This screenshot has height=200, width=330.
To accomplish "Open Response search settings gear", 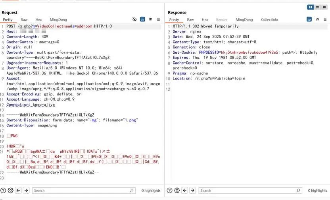I will [177, 190].
